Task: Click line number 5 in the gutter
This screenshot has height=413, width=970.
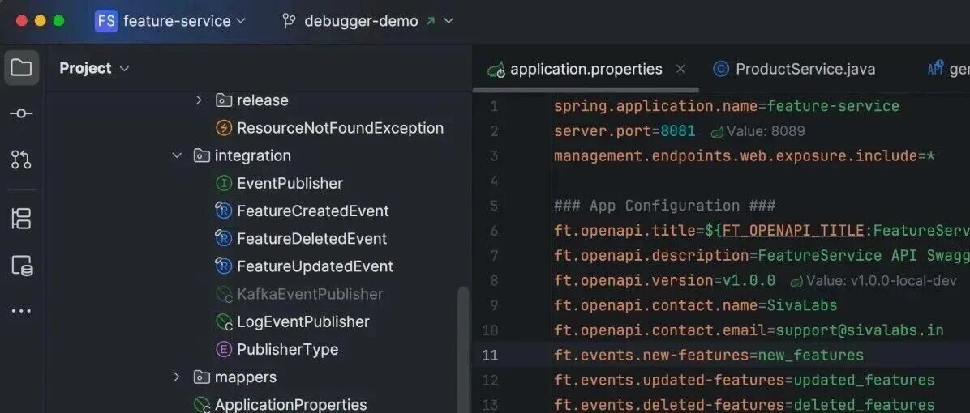Action: [494, 206]
